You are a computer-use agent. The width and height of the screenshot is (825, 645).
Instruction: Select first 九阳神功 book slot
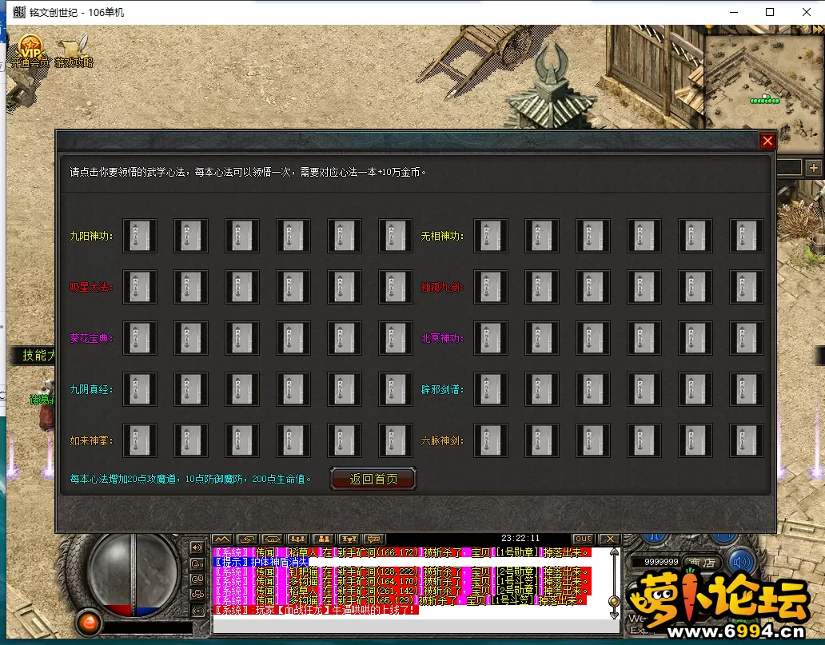[x=140, y=236]
